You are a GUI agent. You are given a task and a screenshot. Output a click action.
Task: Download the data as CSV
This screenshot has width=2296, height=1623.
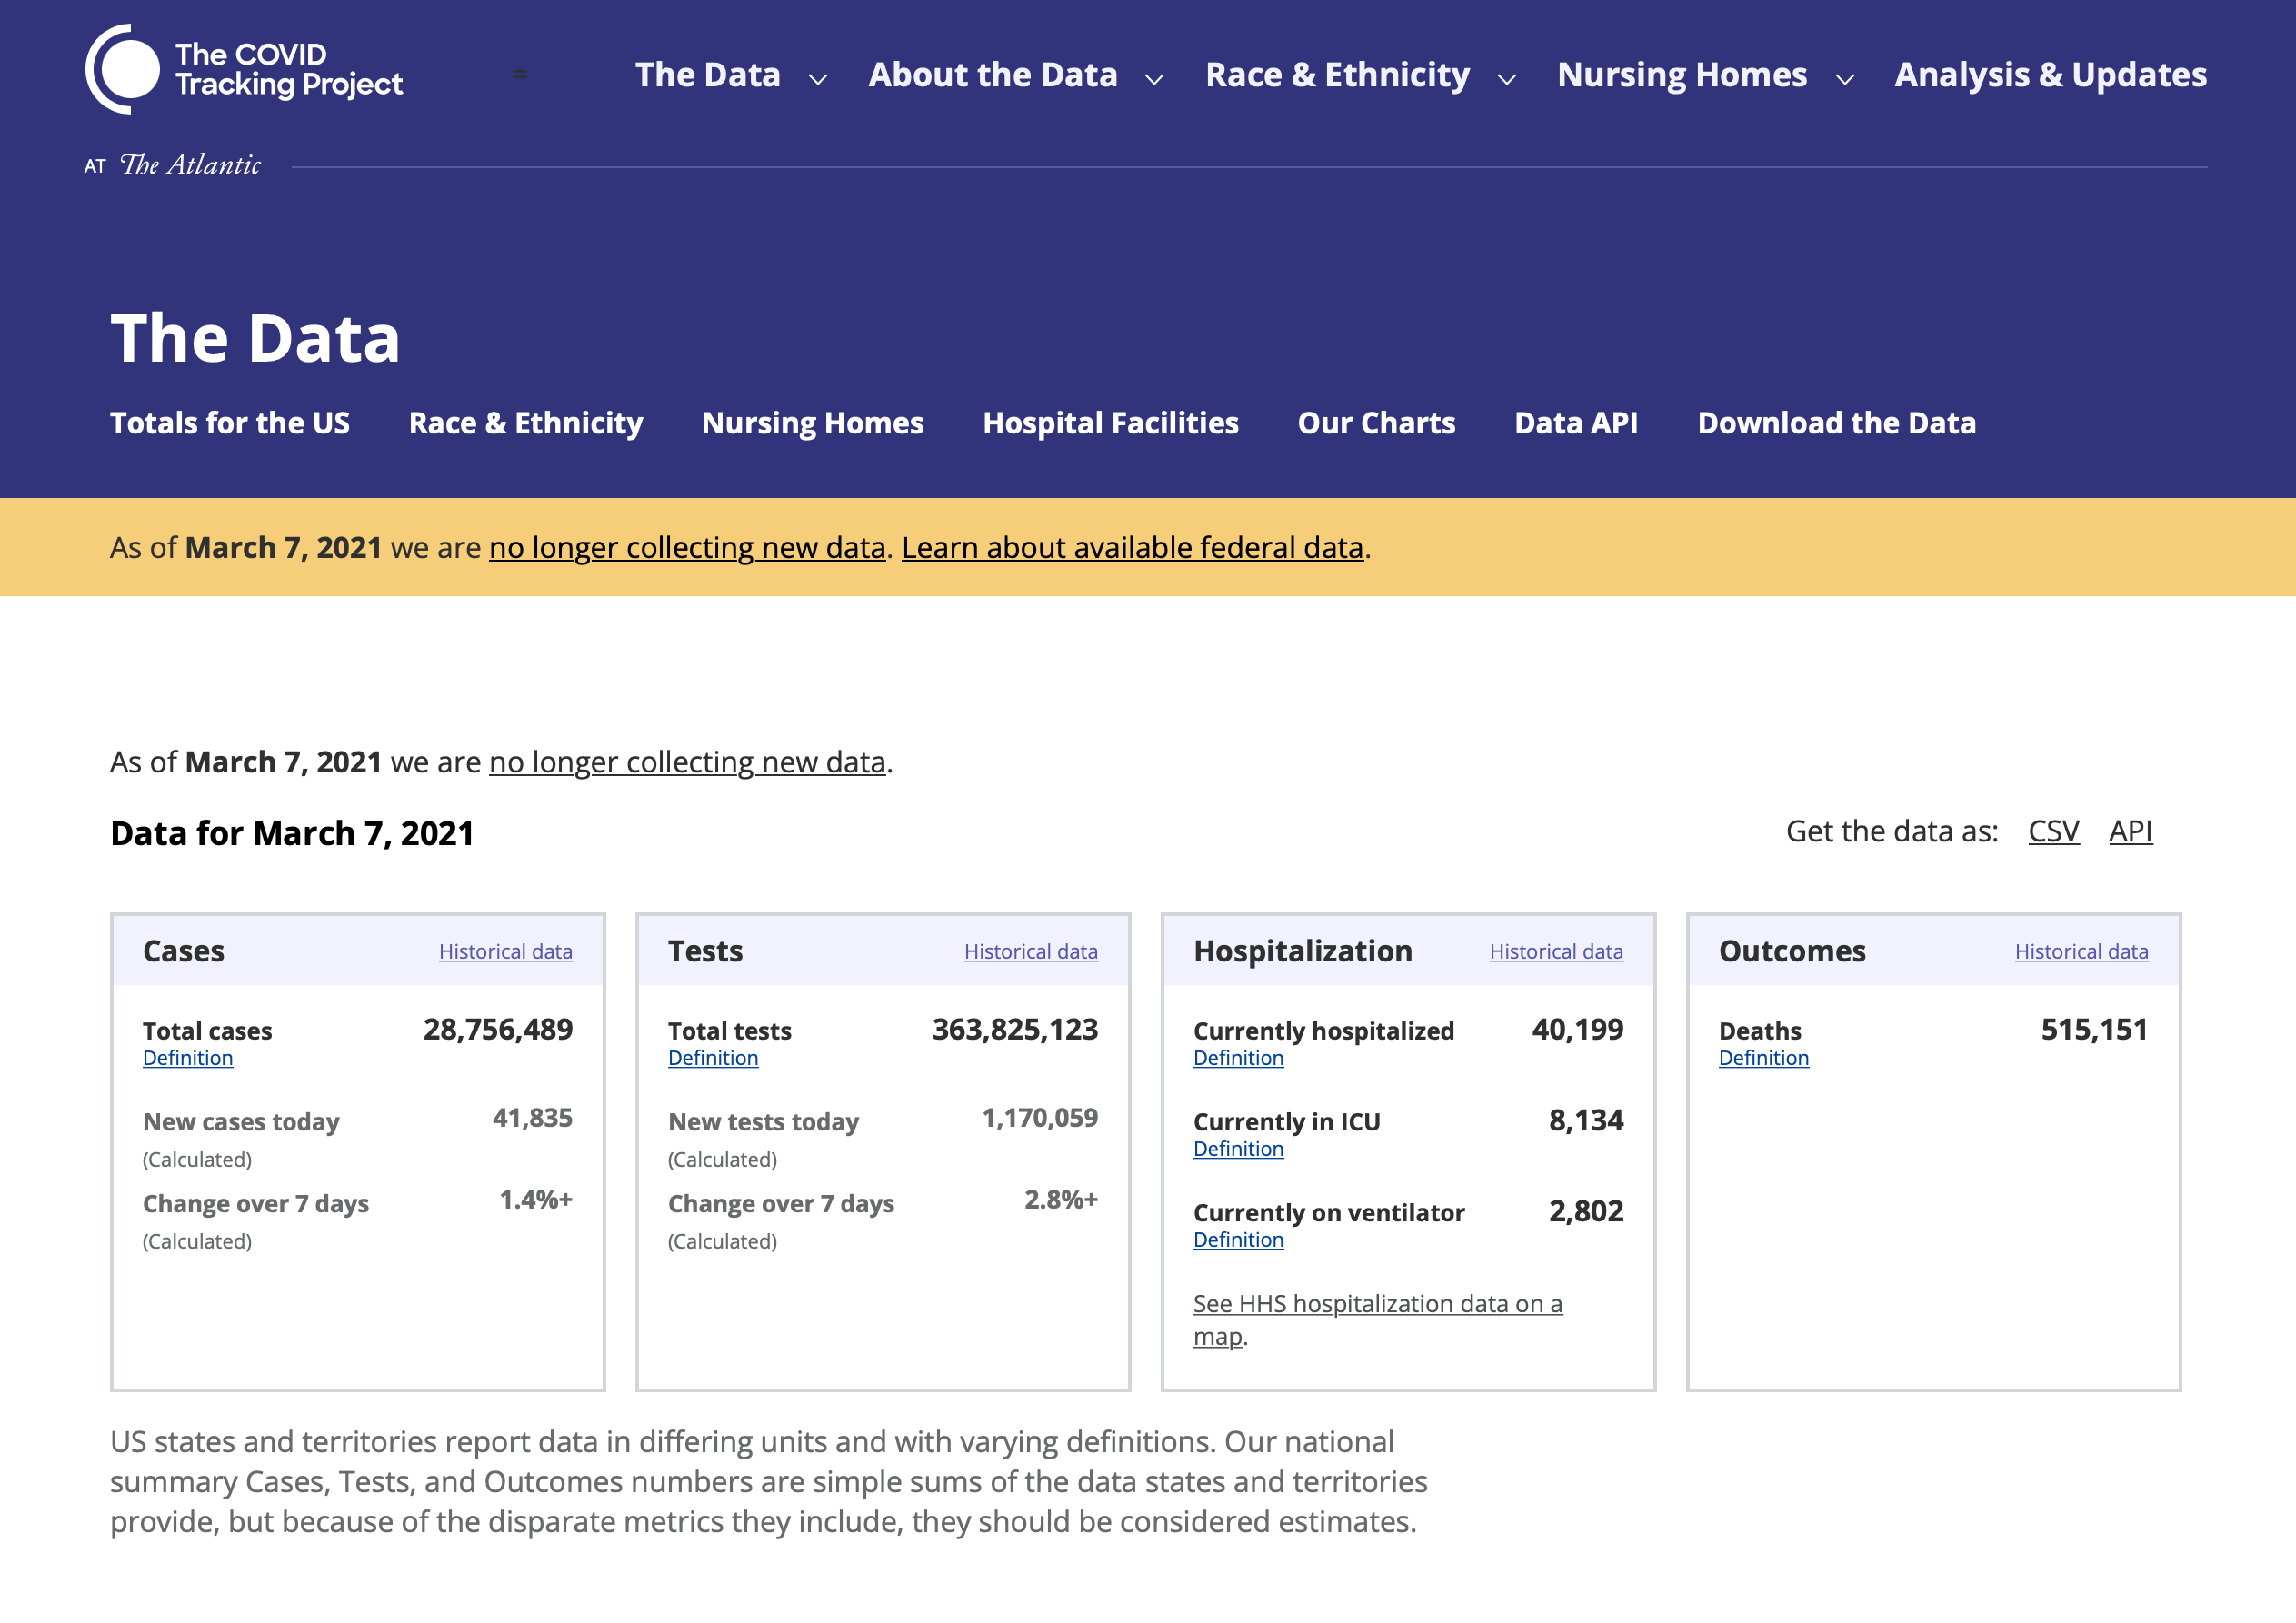pos(2053,831)
